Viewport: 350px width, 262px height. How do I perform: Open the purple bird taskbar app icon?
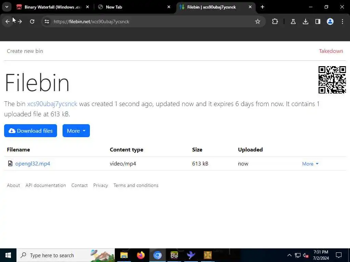pos(191,255)
